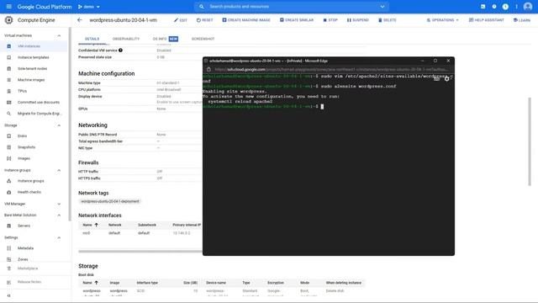Open Instance templates in sidebar
The height and width of the screenshot is (303, 538).
34,57
